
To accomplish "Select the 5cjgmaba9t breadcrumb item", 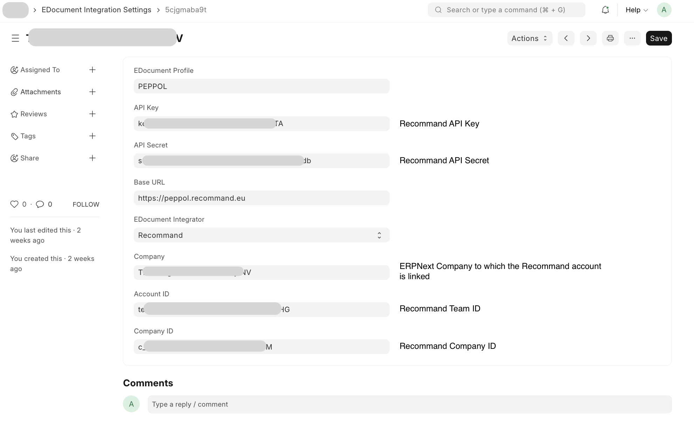I will [186, 10].
